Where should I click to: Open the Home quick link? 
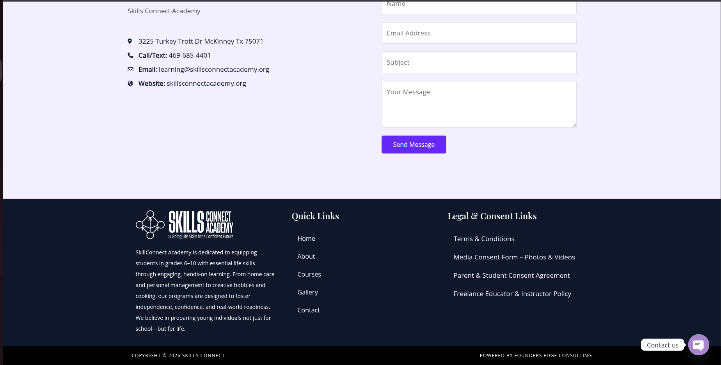tap(306, 238)
